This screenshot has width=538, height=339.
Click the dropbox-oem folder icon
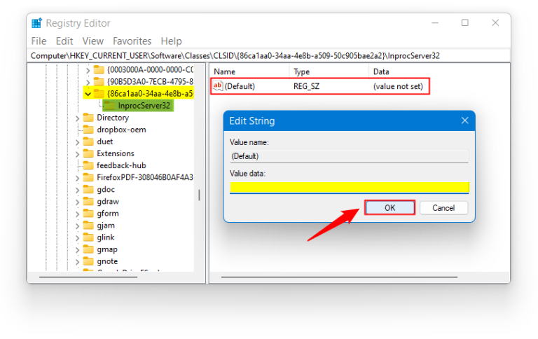(88, 130)
